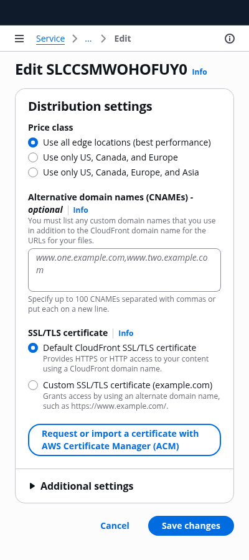The width and height of the screenshot is (249, 560).
Task: Click the Edit breadcrumb item
Action: (x=123, y=39)
